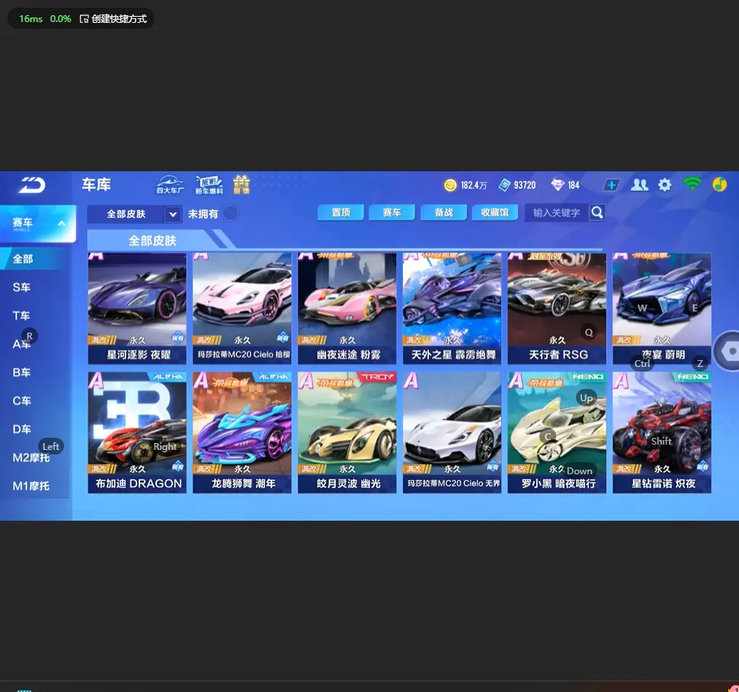This screenshot has width=739, height=692.
Task: Click the gold coin currency icon
Action: coord(450,185)
